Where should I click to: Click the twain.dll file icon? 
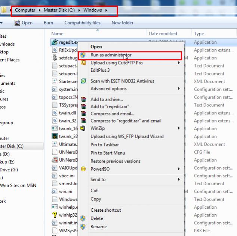(55, 113)
